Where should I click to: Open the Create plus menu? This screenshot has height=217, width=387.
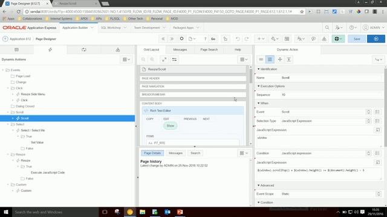click(261, 39)
